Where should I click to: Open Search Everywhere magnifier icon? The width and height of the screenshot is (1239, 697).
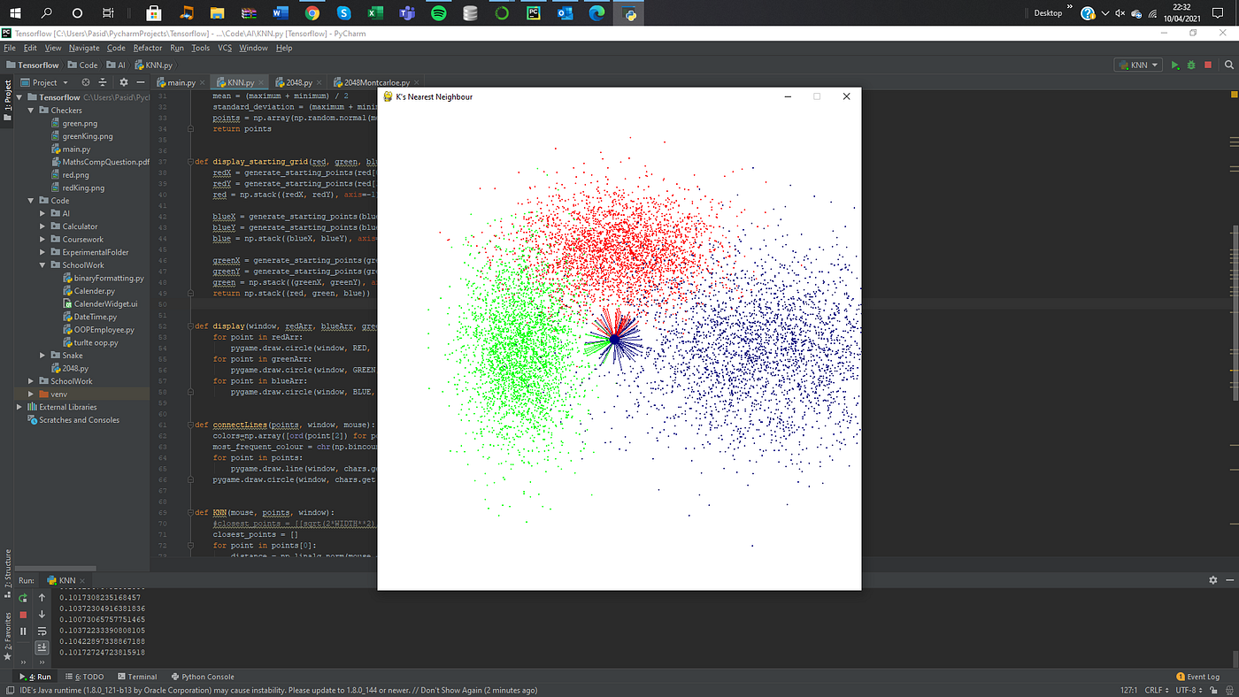(x=1228, y=65)
